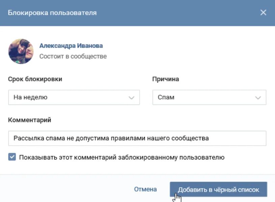Click the Блокировка пользователя dialog title
275x202 pixels.
point(52,13)
